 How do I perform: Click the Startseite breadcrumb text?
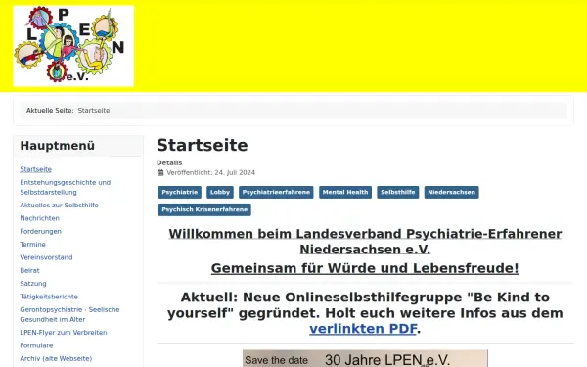coord(94,110)
